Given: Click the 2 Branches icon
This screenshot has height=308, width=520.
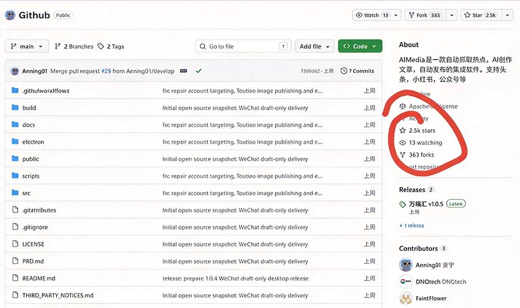Looking at the screenshot, I should [x=58, y=46].
